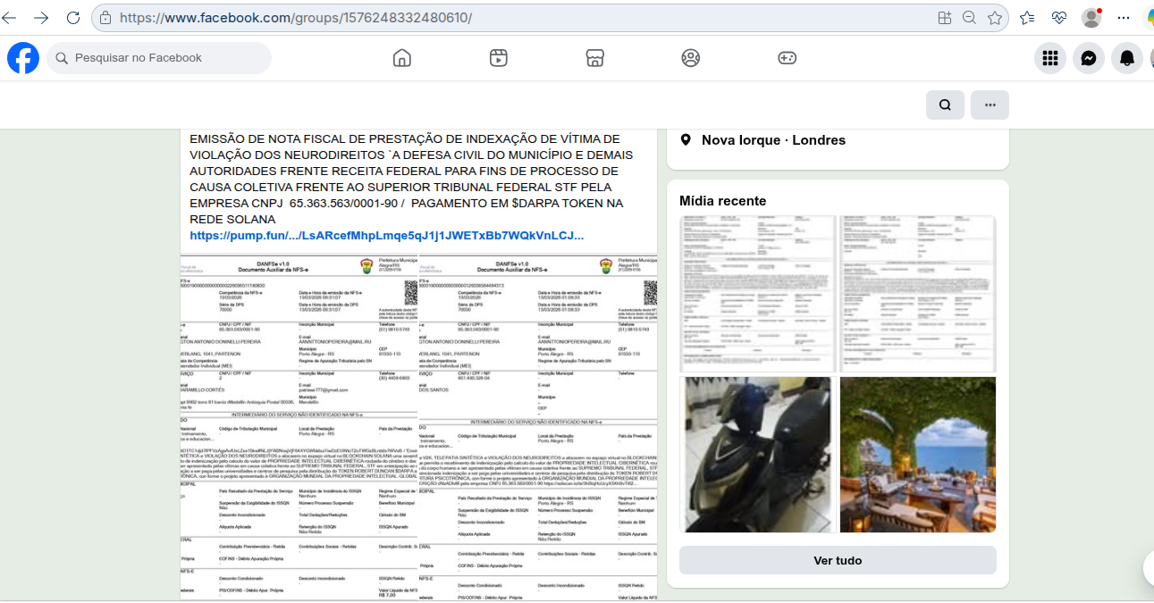1154x603 pixels.
Task: Click the Pesquisar no Facebook search box
Action: [x=159, y=58]
